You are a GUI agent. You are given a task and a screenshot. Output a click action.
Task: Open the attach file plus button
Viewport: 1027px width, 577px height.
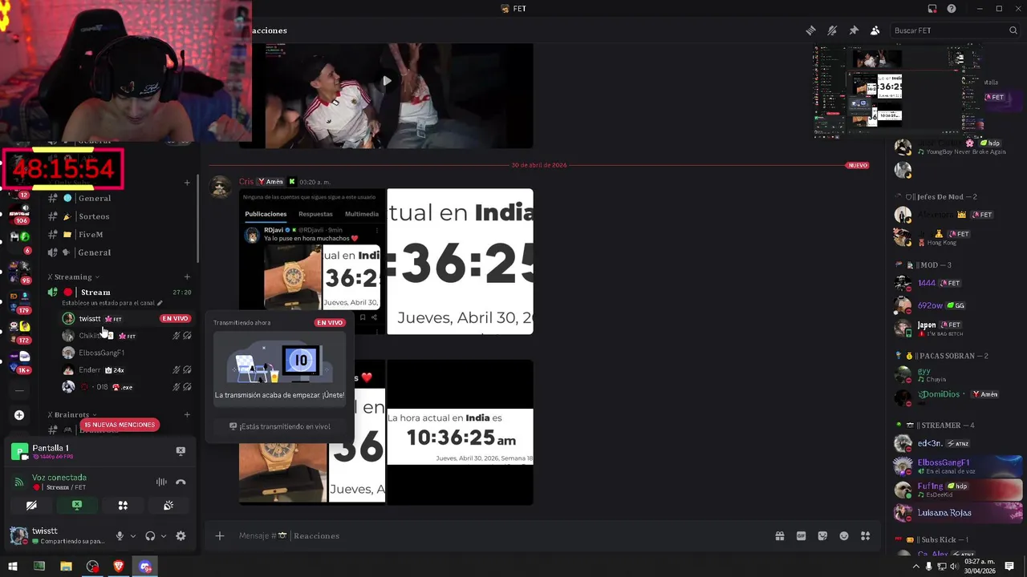[x=220, y=535]
